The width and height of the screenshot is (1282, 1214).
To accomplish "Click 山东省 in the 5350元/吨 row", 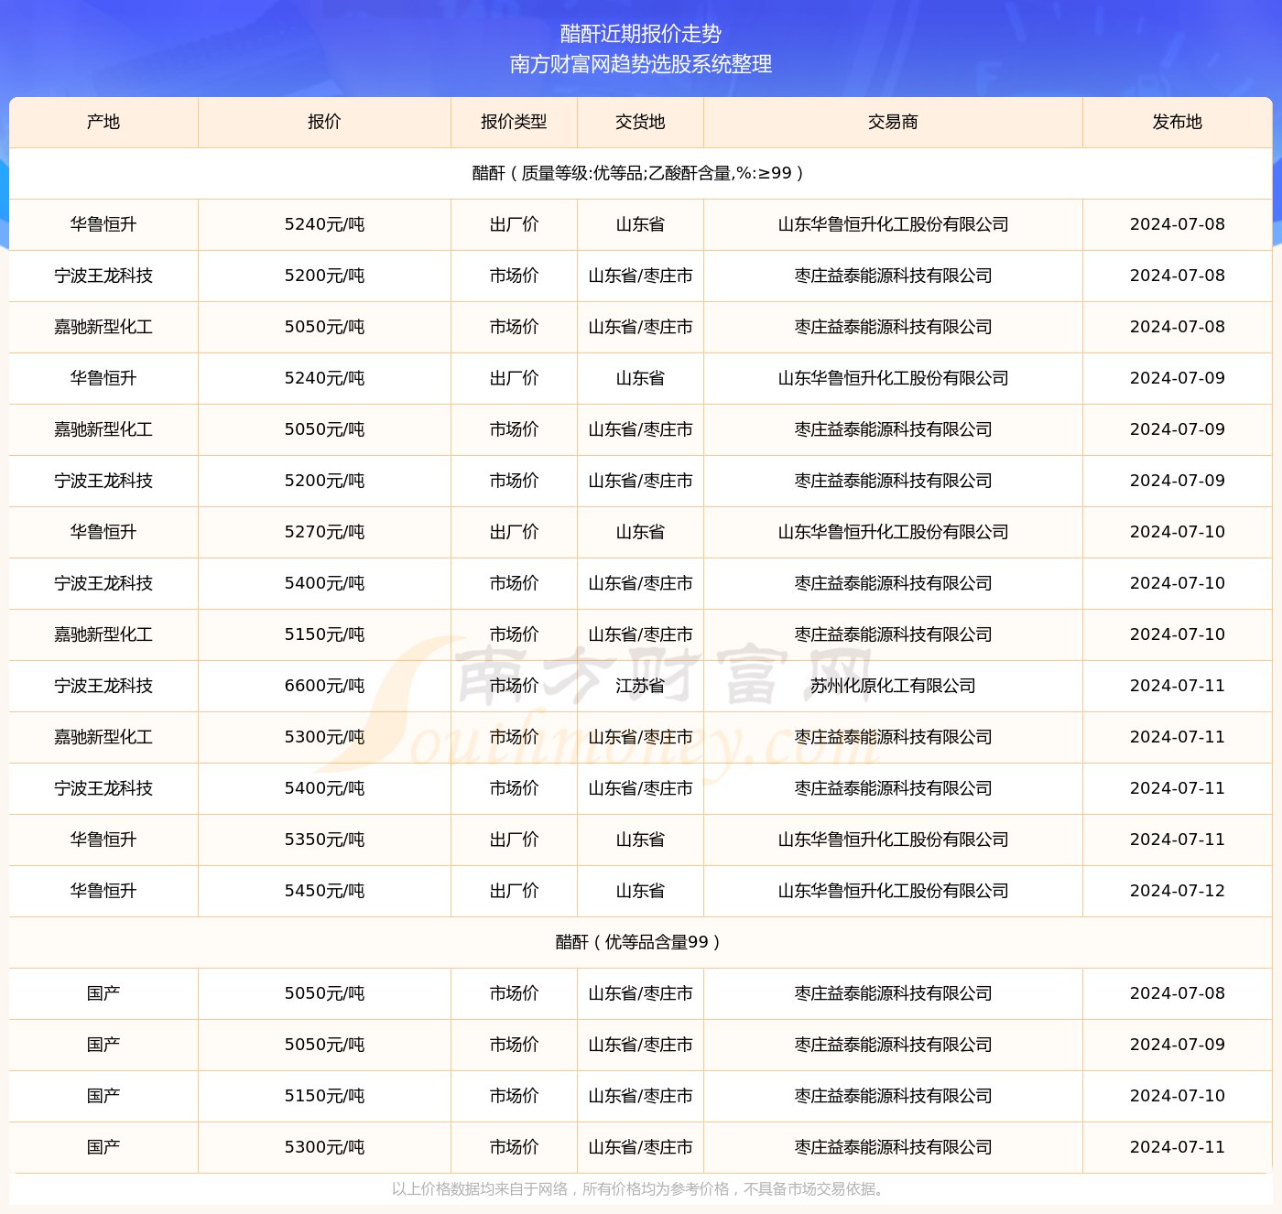I will click(640, 840).
